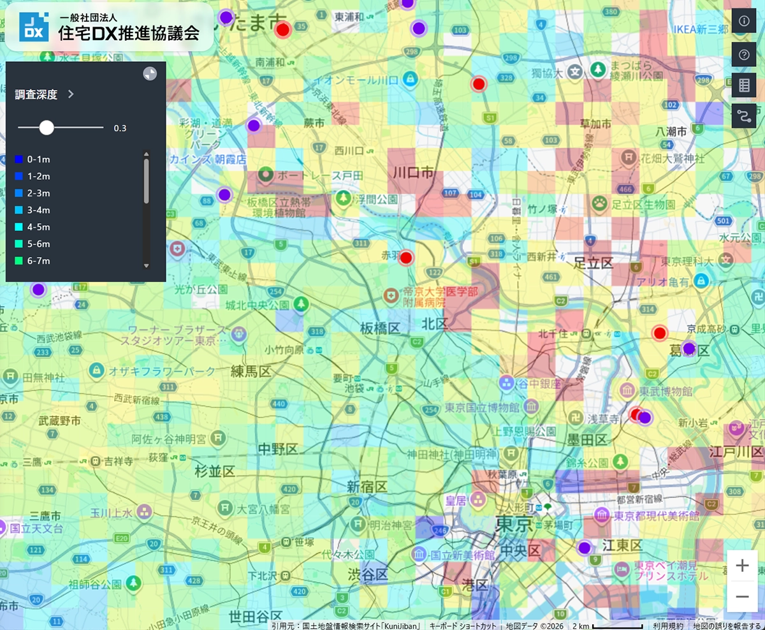Image resolution: width=765 pixels, height=630 pixels.
Task: Zoom out with the minus button
Action: pyautogui.click(x=742, y=597)
